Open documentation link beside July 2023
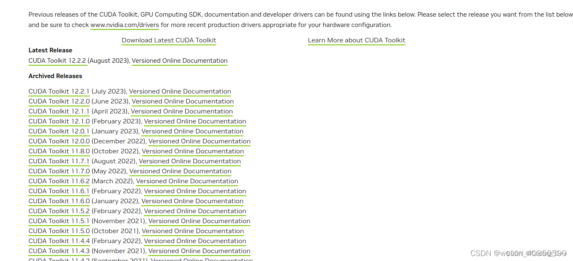The height and width of the screenshot is (261, 573). [x=180, y=91]
